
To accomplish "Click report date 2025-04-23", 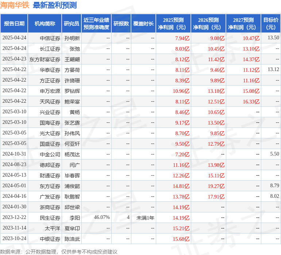I will click(x=14, y=59).
